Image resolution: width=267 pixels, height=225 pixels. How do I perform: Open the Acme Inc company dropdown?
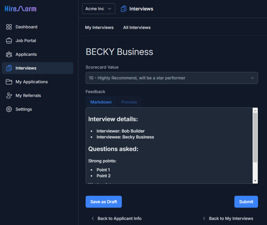98,9
